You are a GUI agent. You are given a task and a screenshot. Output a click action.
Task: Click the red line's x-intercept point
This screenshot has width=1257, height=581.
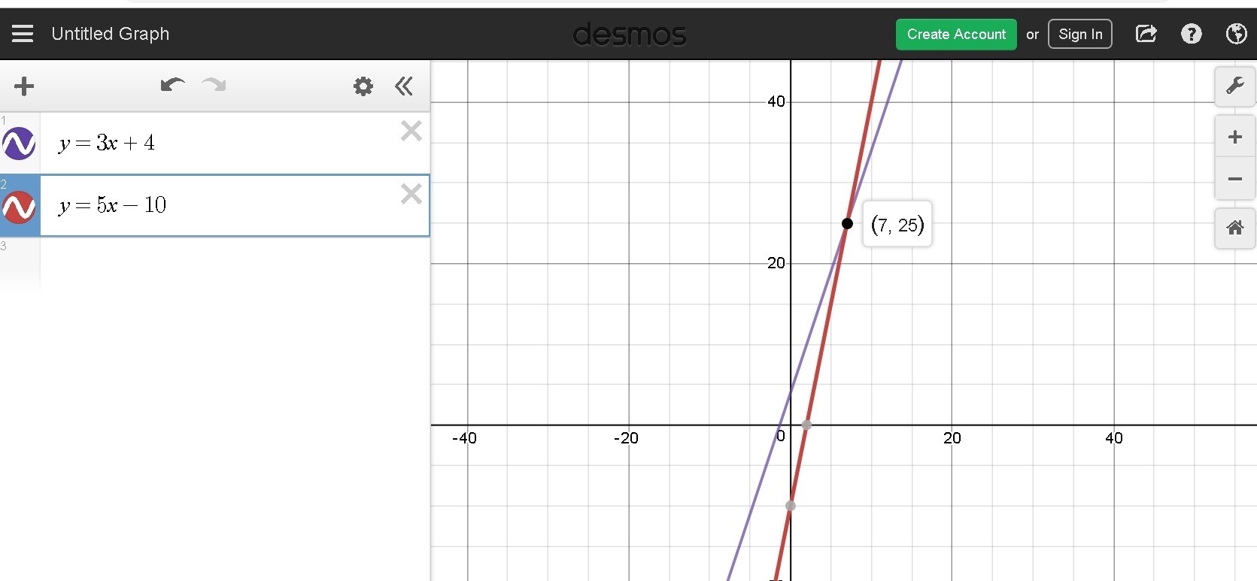806,425
